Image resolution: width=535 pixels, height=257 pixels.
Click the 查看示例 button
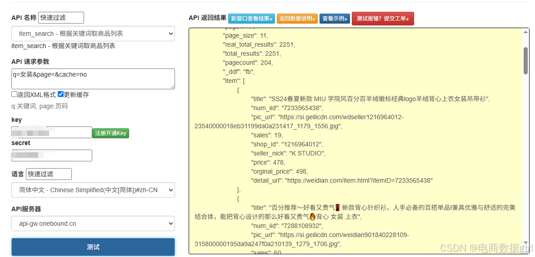[335, 19]
